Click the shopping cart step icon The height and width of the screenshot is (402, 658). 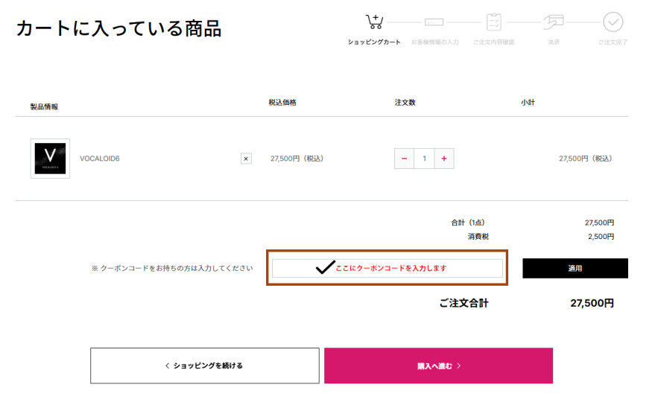coord(374,22)
